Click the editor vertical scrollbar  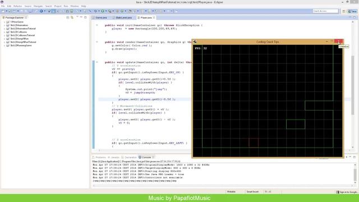(x=353, y=85)
